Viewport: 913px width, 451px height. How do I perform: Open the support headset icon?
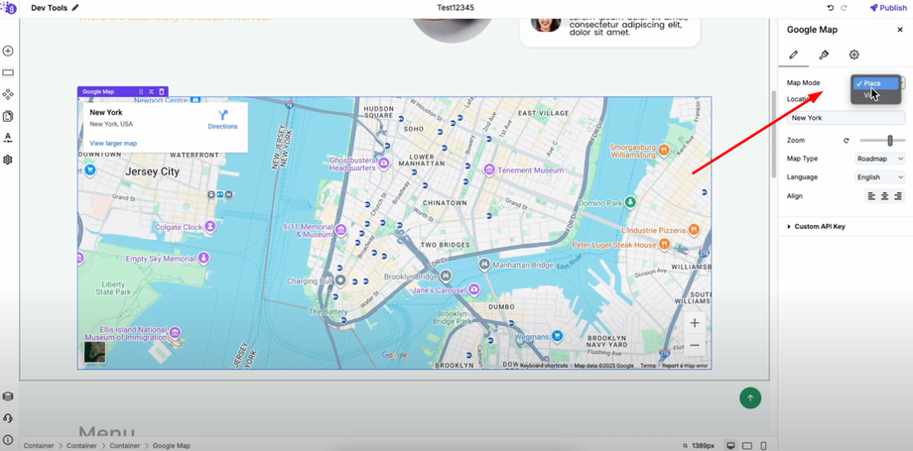8,418
